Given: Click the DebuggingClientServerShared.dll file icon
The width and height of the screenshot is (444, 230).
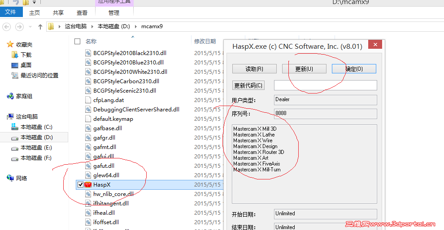Looking at the screenshot, I should [x=88, y=109].
